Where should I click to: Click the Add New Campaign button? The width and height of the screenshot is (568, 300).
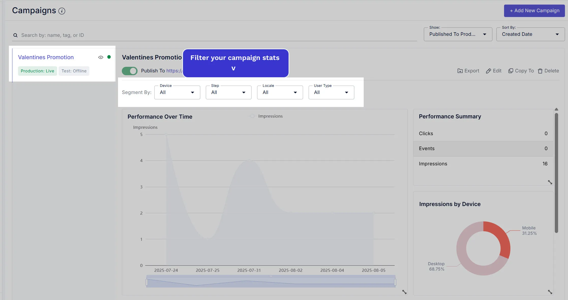534,11
